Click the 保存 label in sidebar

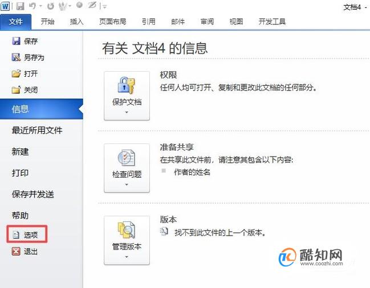(x=31, y=42)
